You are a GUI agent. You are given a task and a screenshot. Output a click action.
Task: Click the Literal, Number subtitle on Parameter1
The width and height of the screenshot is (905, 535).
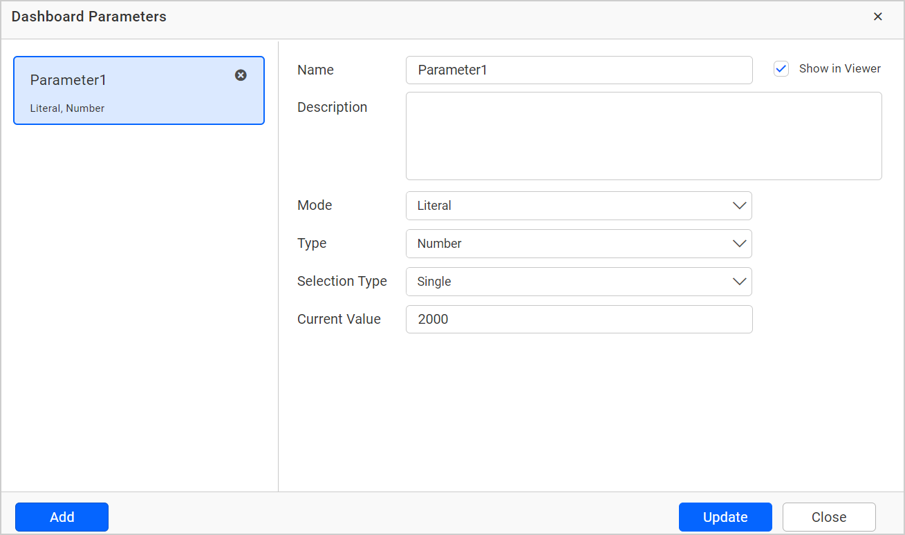tap(67, 108)
